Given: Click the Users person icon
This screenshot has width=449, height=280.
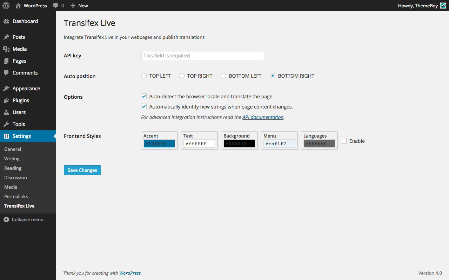Looking at the screenshot, I should [x=6, y=112].
